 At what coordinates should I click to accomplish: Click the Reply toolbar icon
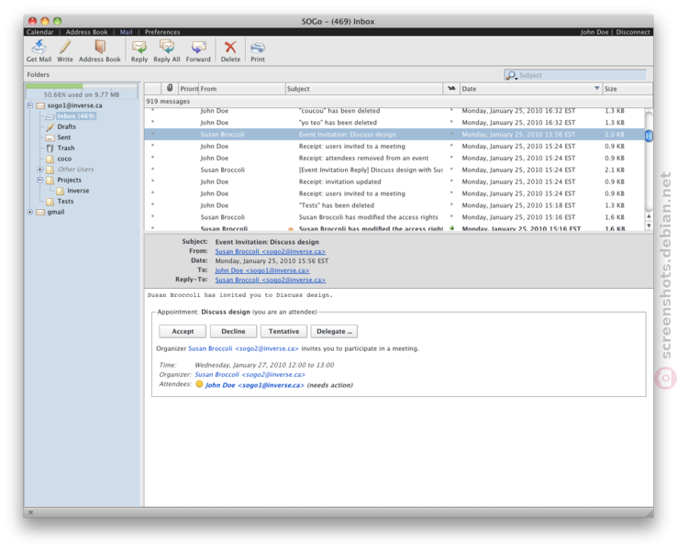[139, 47]
